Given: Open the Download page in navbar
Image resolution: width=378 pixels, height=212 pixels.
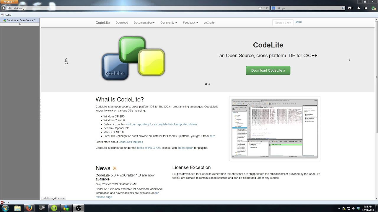Looking at the screenshot, I should (122, 23).
